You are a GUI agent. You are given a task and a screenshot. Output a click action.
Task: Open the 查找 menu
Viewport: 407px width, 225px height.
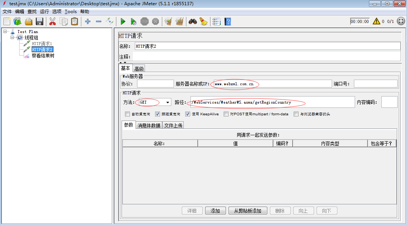click(x=32, y=11)
